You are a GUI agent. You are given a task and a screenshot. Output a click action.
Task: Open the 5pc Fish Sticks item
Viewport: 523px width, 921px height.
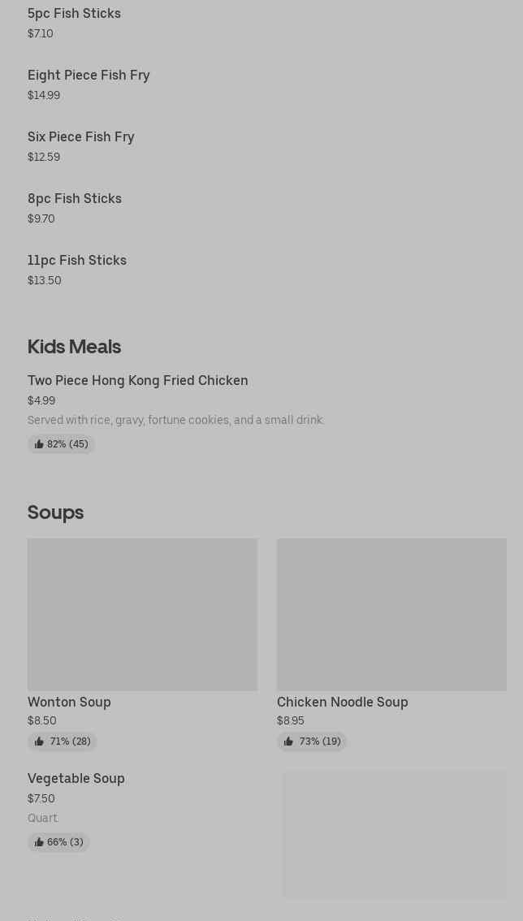coord(74,14)
